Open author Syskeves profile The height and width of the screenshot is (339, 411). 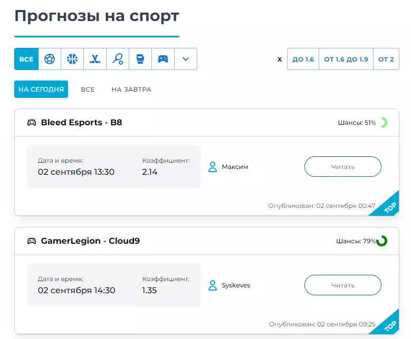[x=236, y=285]
